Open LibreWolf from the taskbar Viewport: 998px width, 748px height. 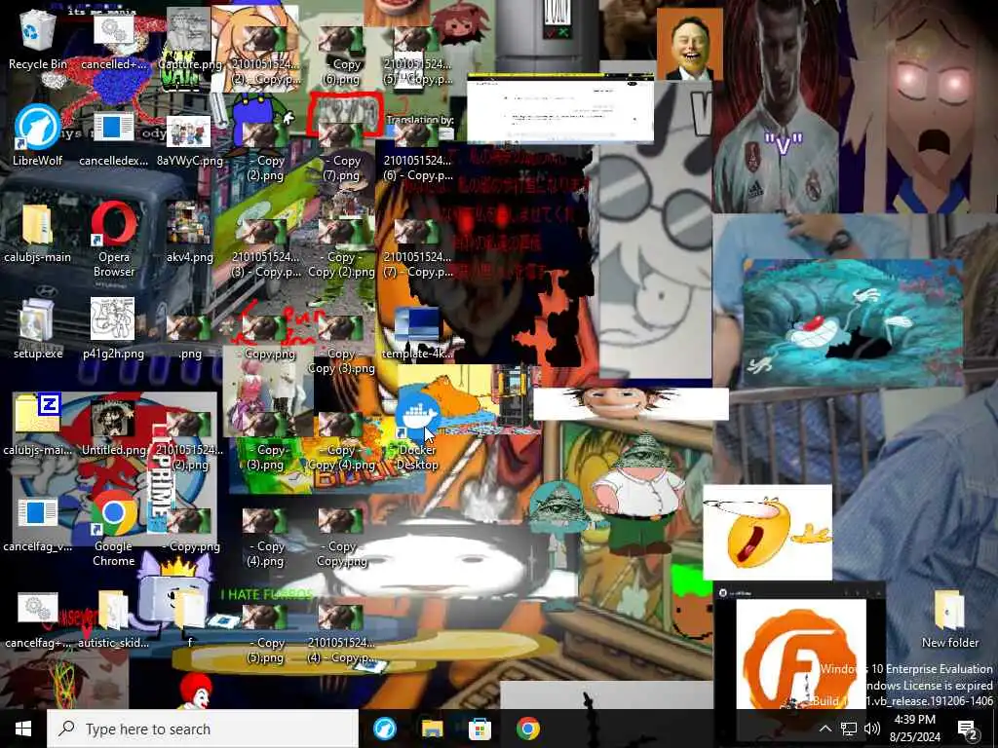point(384,729)
